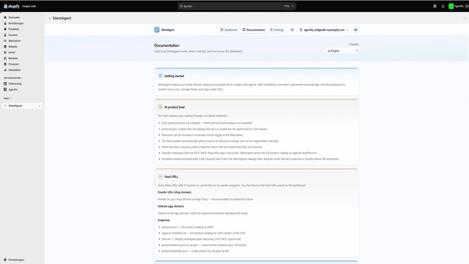Click the Einstellungen gear icon at the sidebar bottom
Viewport: 469px width, 264px height.
coord(5,259)
